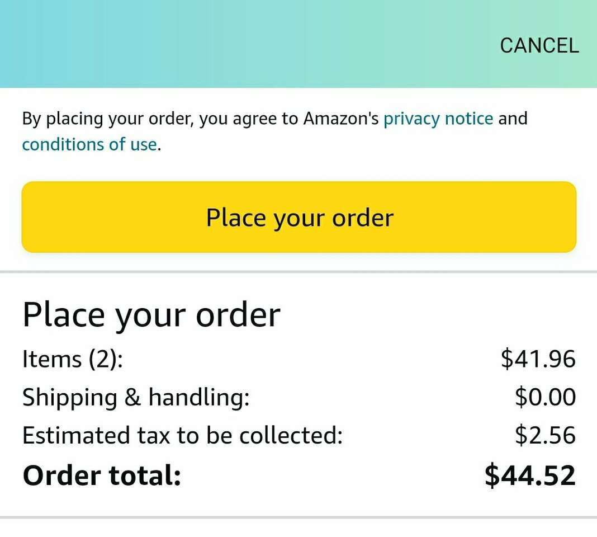Select the Items (2) label
597x537 pixels.
72,359
